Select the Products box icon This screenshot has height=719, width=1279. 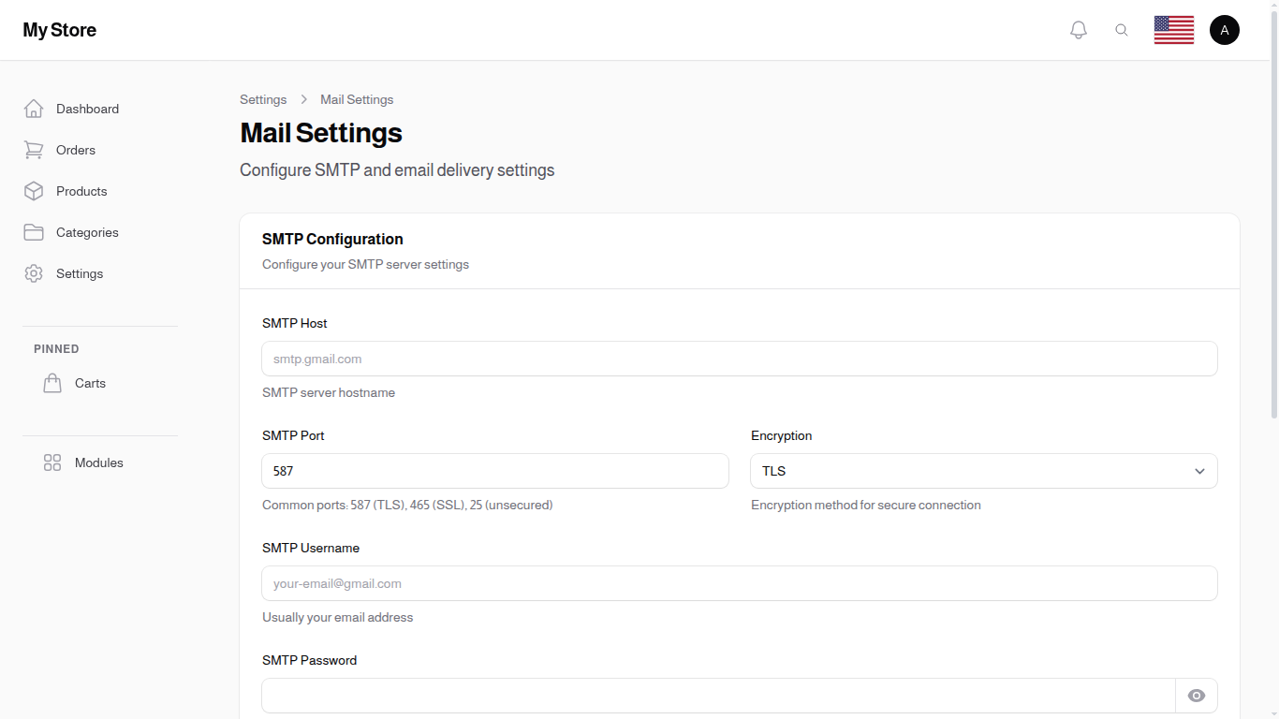click(34, 191)
